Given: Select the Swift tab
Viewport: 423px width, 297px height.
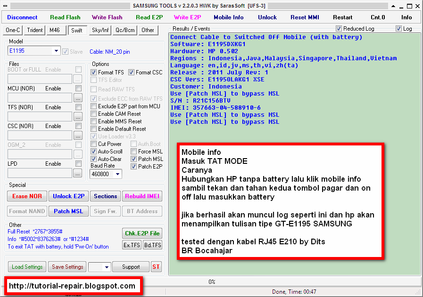Looking at the screenshot, I should pos(77,31).
